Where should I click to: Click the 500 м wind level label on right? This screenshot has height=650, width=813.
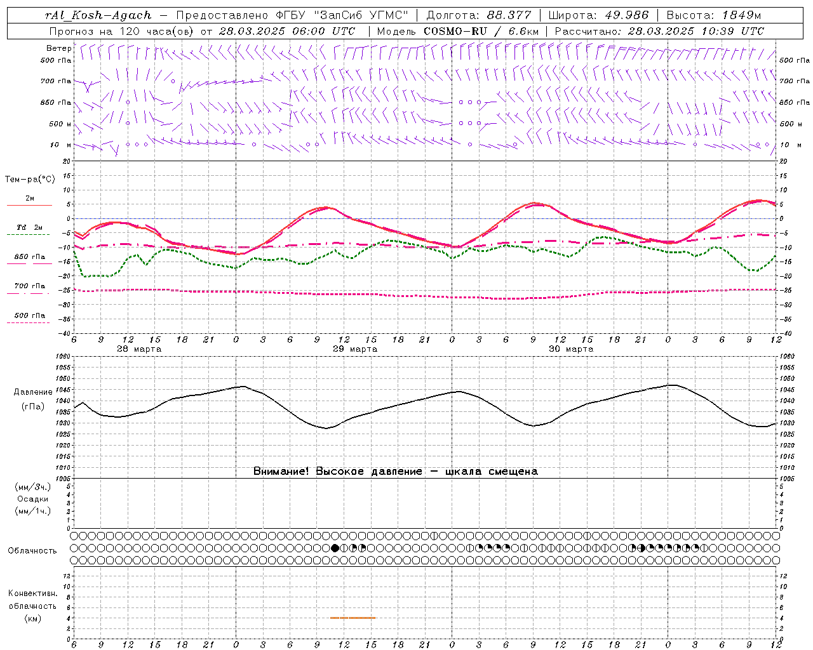pyautogui.click(x=790, y=124)
